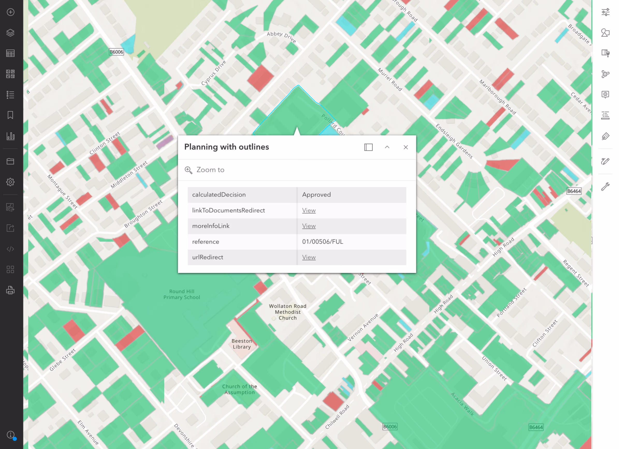Close the Planning with outlines pop-up
The width and height of the screenshot is (619, 449).
coord(406,147)
